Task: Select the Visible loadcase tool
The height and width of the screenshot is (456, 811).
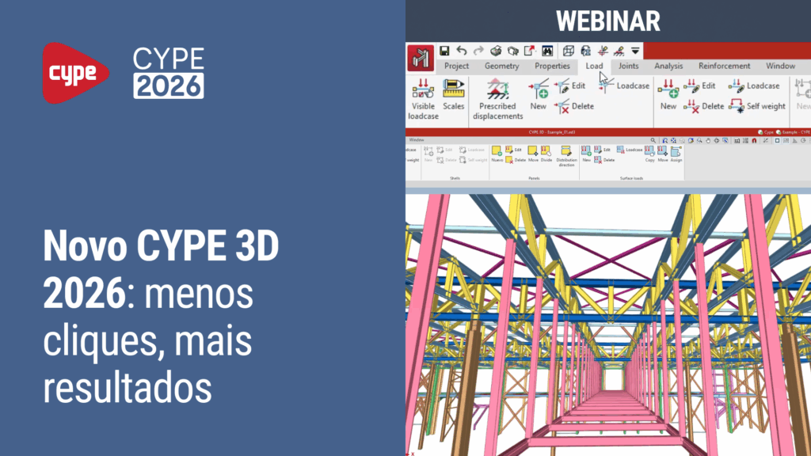Action: point(423,99)
